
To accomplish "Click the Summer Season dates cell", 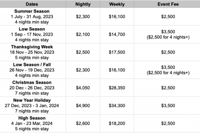I will 32,17.
